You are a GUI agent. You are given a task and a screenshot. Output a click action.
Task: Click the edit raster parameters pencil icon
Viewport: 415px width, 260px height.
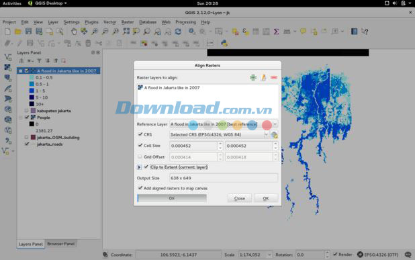pyautogui.click(x=263, y=77)
